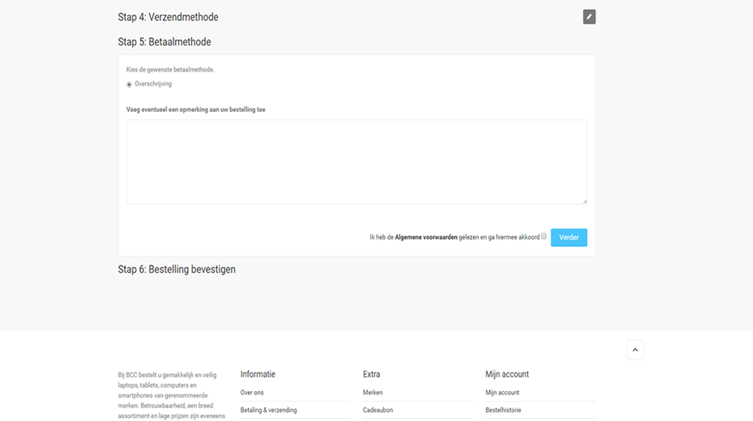Select the Overschrijving payment radio button
The image size is (753, 421).
coord(129,84)
